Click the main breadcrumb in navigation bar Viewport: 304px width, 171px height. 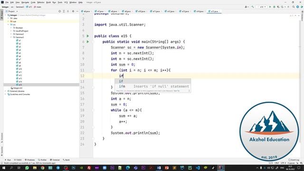(38, 7)
